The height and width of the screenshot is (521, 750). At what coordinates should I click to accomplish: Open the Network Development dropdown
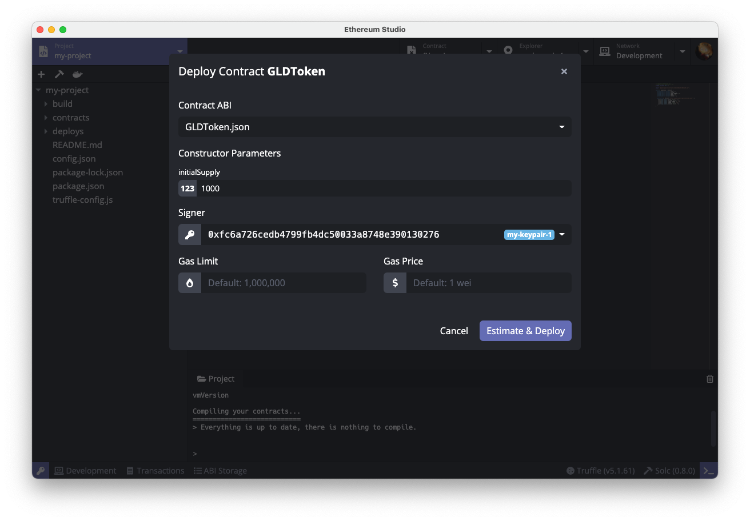[x=682, y=51]
